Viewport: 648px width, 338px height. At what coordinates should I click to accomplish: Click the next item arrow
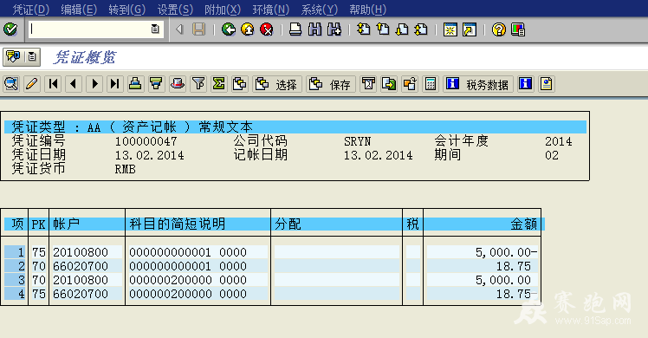[94, 84]
